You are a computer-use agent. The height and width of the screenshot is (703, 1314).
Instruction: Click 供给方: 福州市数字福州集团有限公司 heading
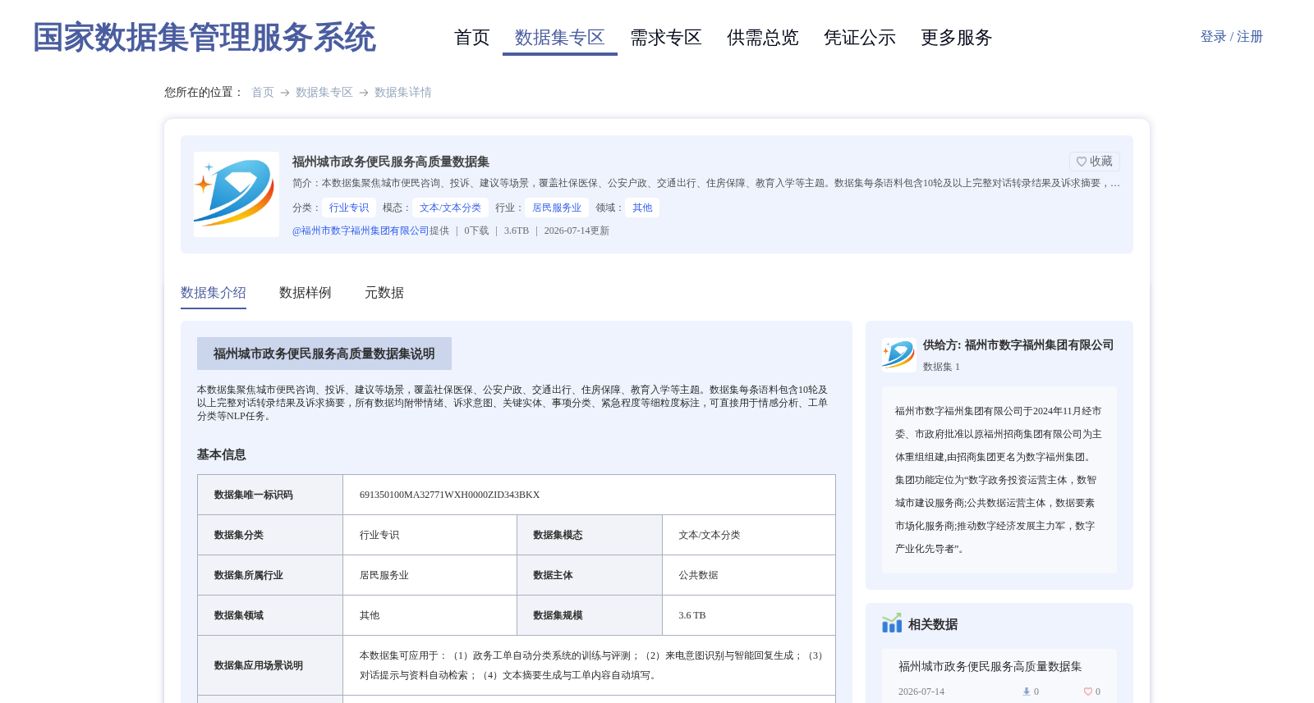tap(1018, 345)
